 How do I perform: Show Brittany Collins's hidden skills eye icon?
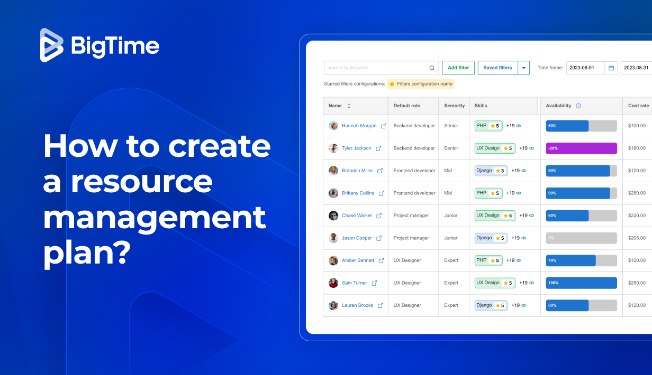(x=519, y=193)
